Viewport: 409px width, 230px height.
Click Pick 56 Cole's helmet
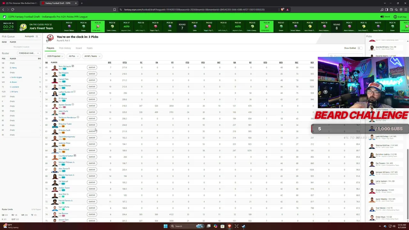pyautogui.click(x=112, y=27)
